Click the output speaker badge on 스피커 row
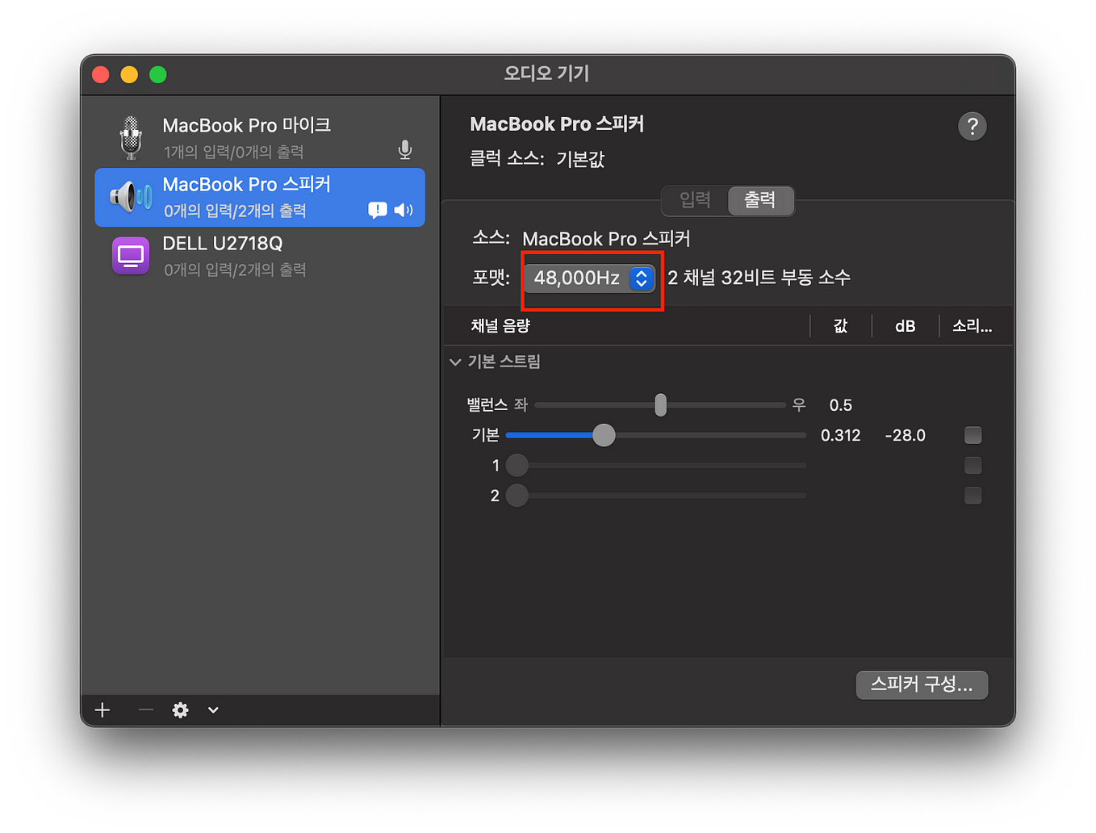Image resolution: width=1096 pixels, height=833 pixels. click(x=404, y=211)
